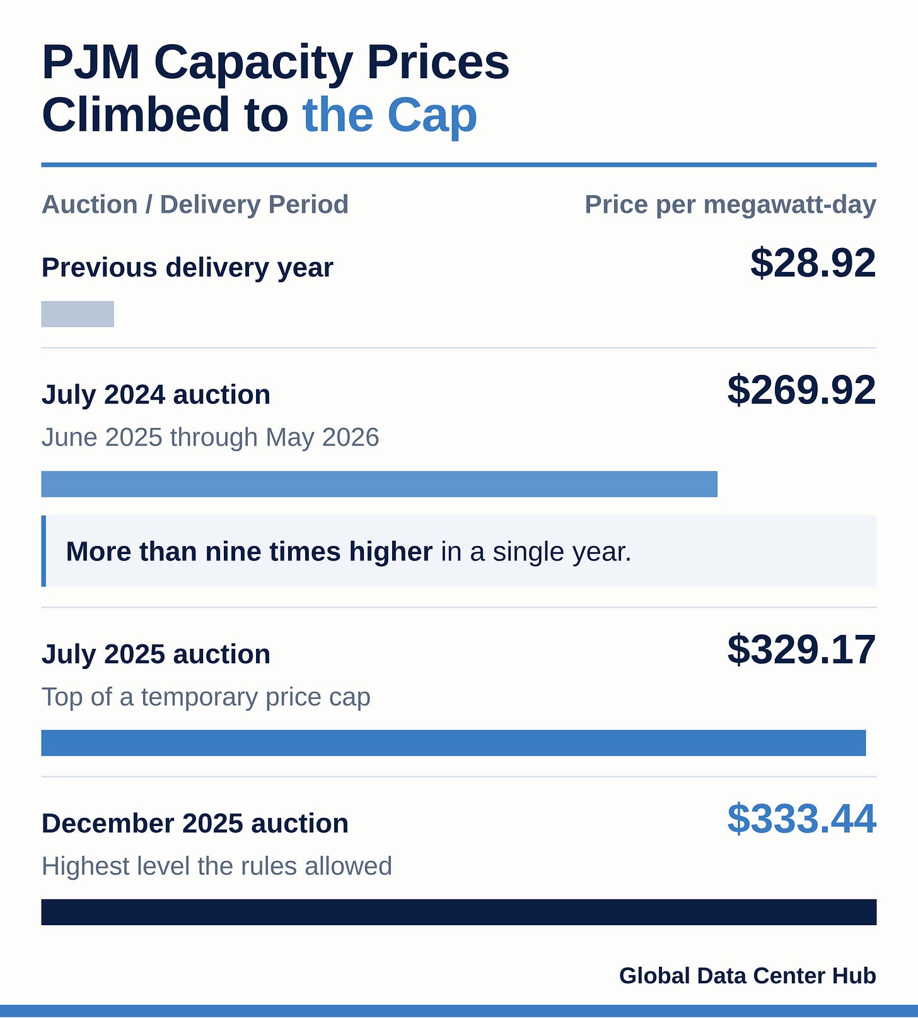Select the December 2025 auction label
918x1018 pixels.
click(x=195, y=823)
